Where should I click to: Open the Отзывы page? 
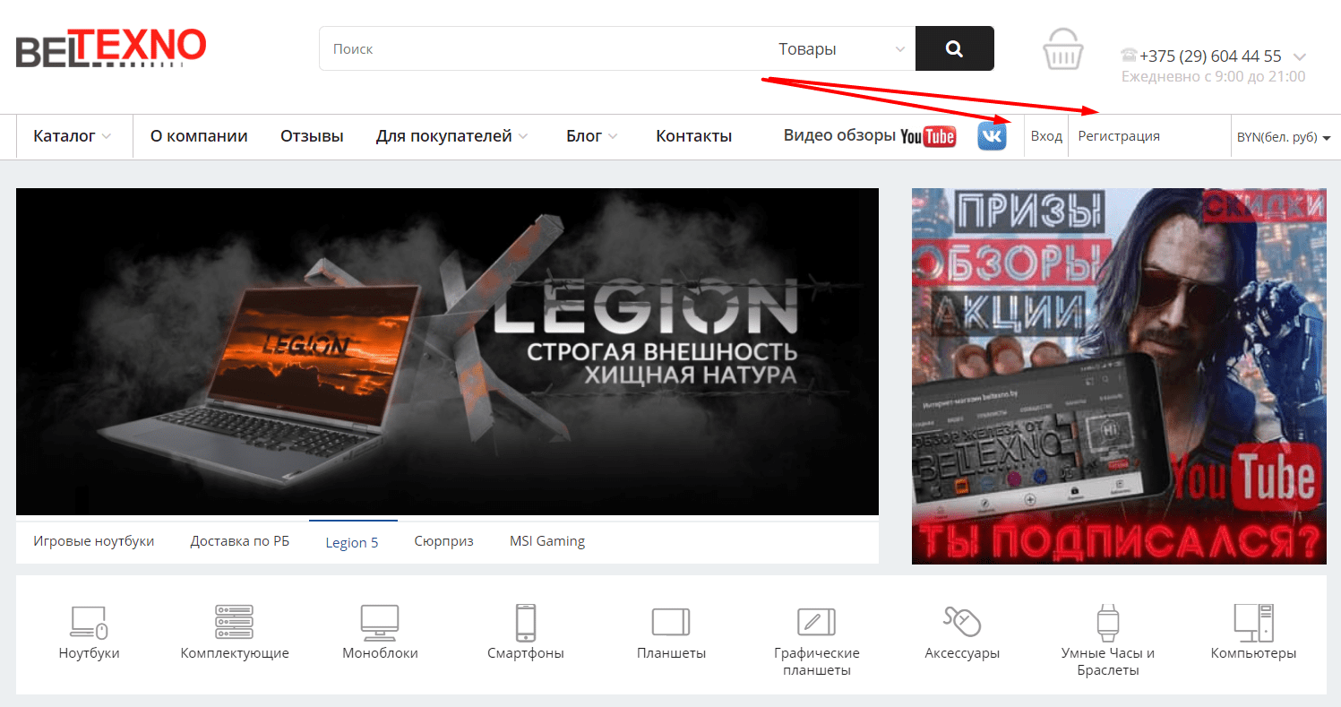tap(312, 136)
